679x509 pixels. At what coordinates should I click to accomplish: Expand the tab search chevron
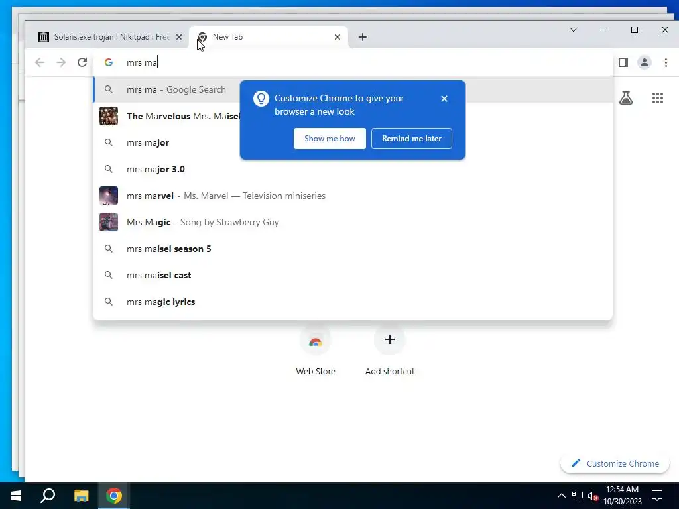(x=574, y=30)
